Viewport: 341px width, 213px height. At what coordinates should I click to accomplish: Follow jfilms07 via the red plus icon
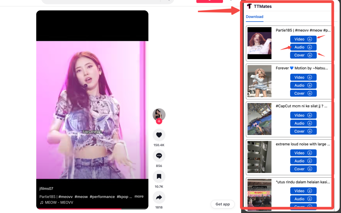click(159, 121)
